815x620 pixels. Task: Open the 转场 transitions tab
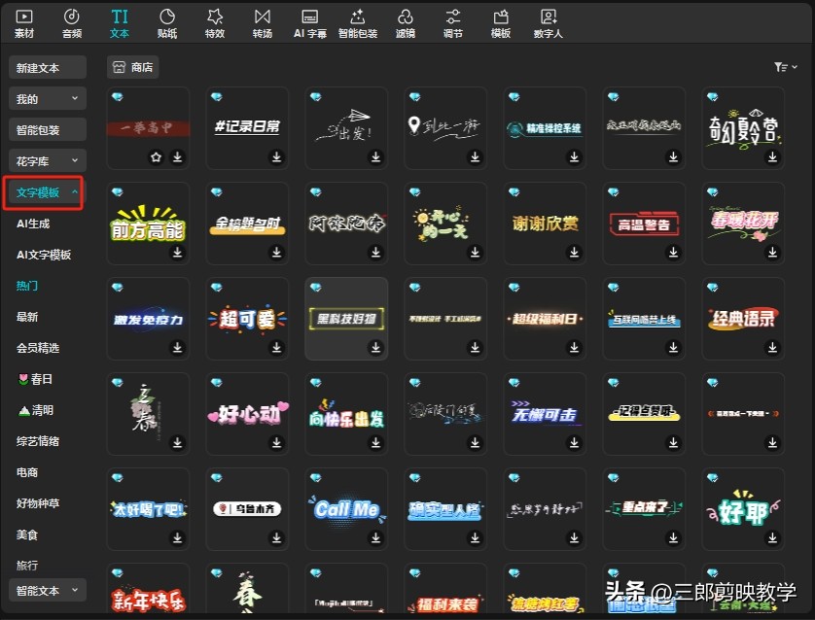263,23
